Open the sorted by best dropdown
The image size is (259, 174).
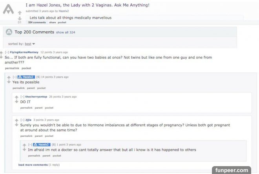[30, 44]
